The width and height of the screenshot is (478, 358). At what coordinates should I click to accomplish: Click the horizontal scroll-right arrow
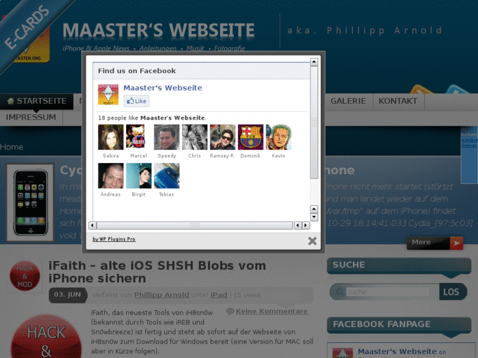coord(306,225)
